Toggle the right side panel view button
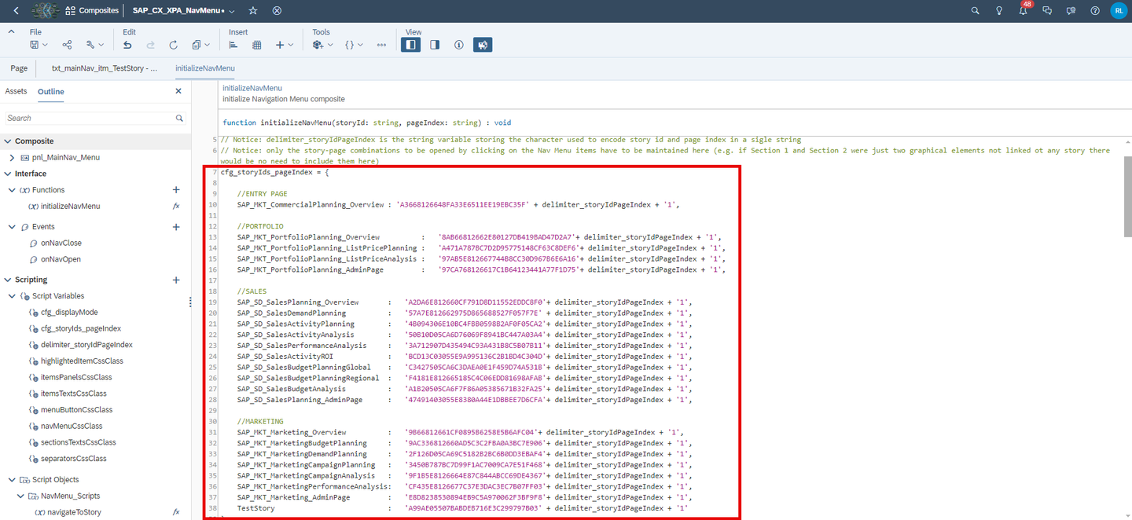Screen dimensions: 1132x520 tap(435, 45)
